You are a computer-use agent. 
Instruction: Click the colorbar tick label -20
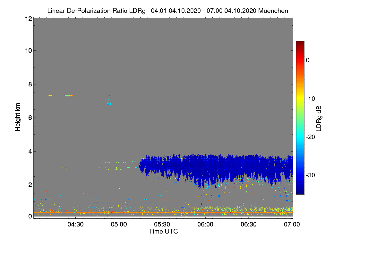[311, 137]
